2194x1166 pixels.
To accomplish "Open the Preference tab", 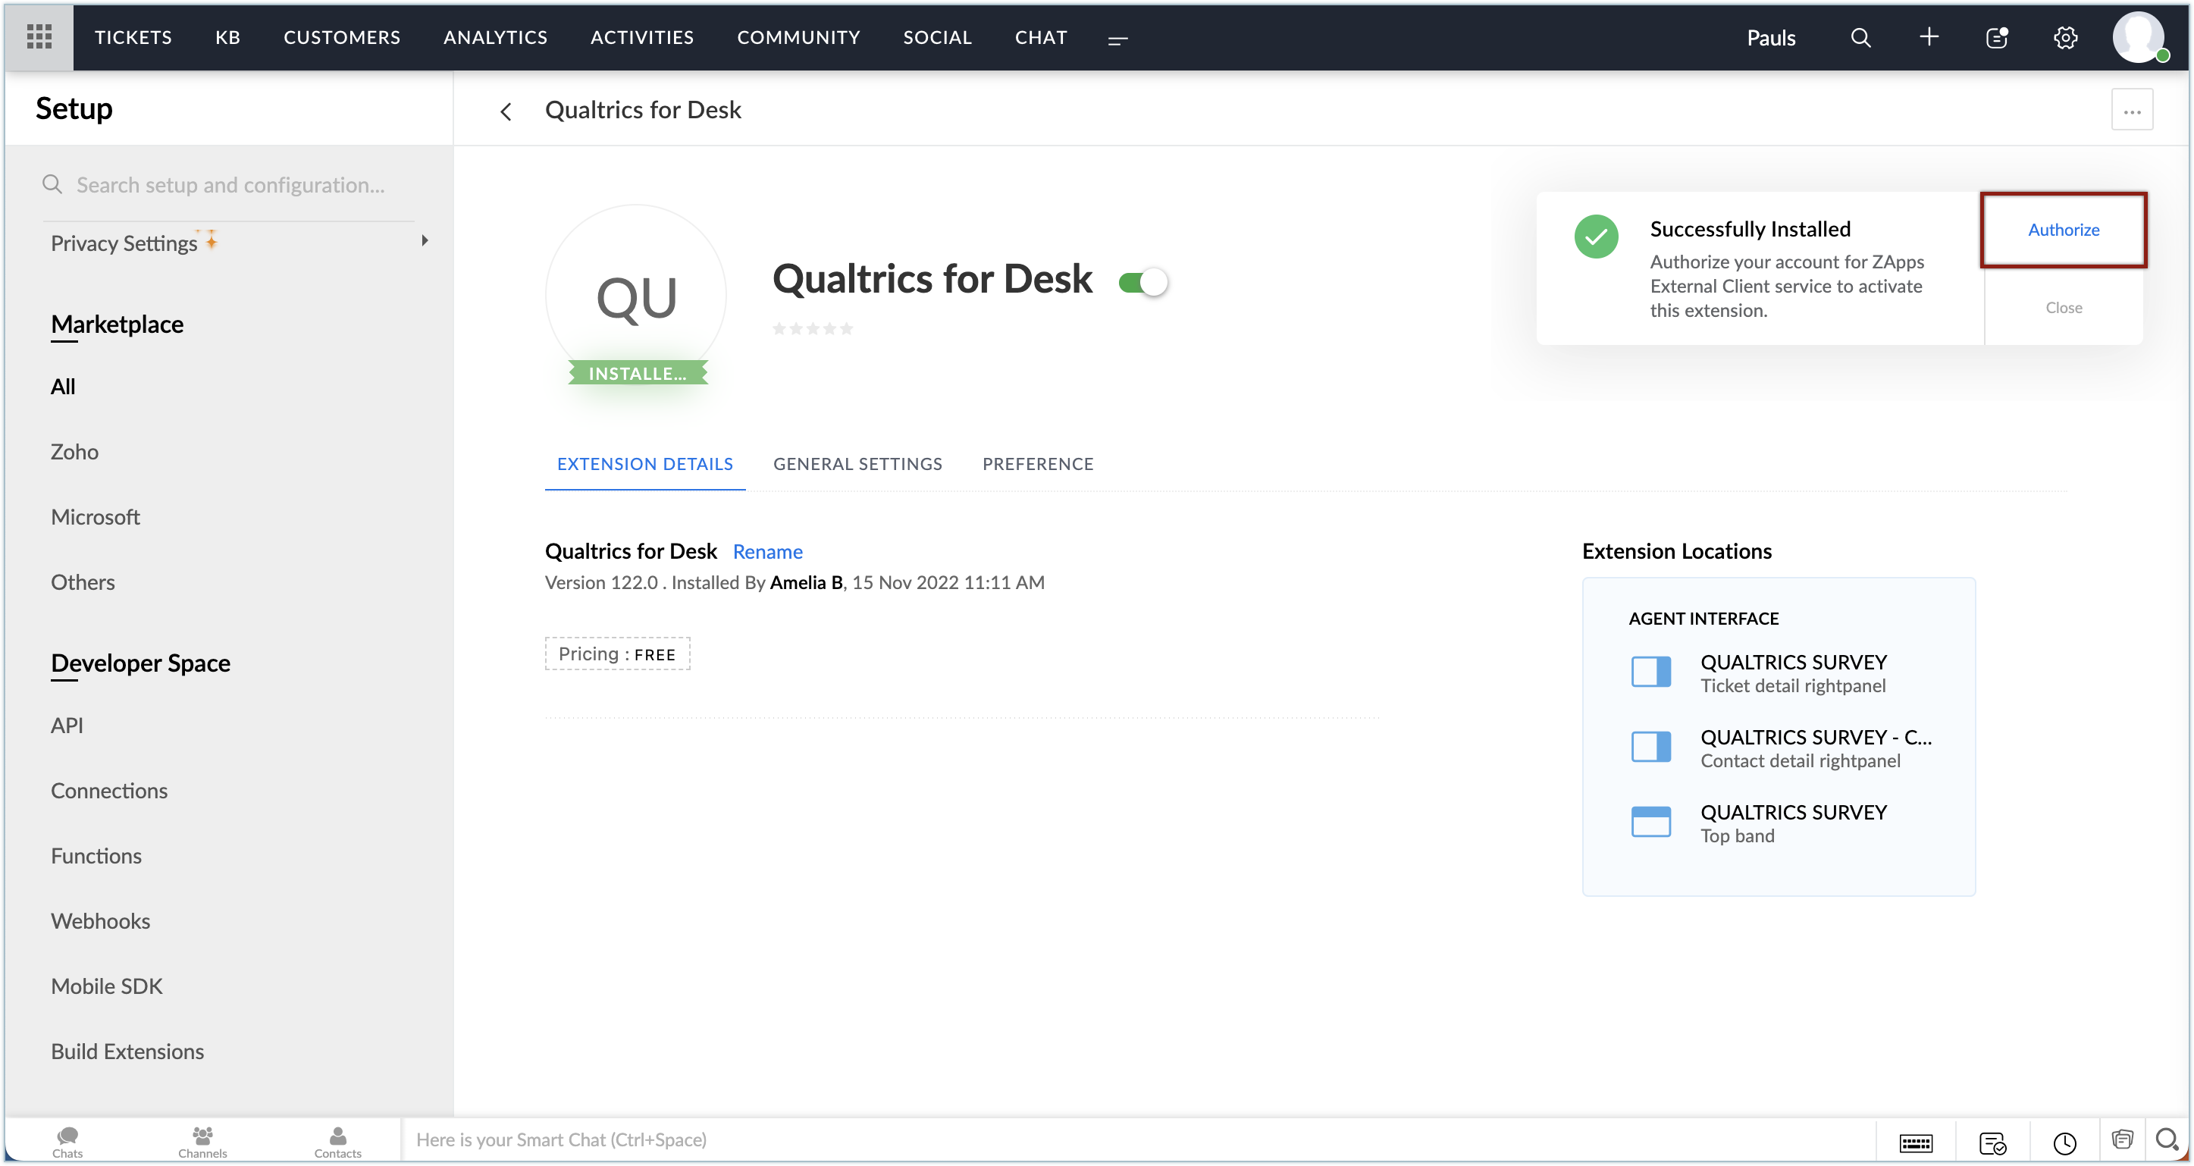I will [x=1037, y=464].
